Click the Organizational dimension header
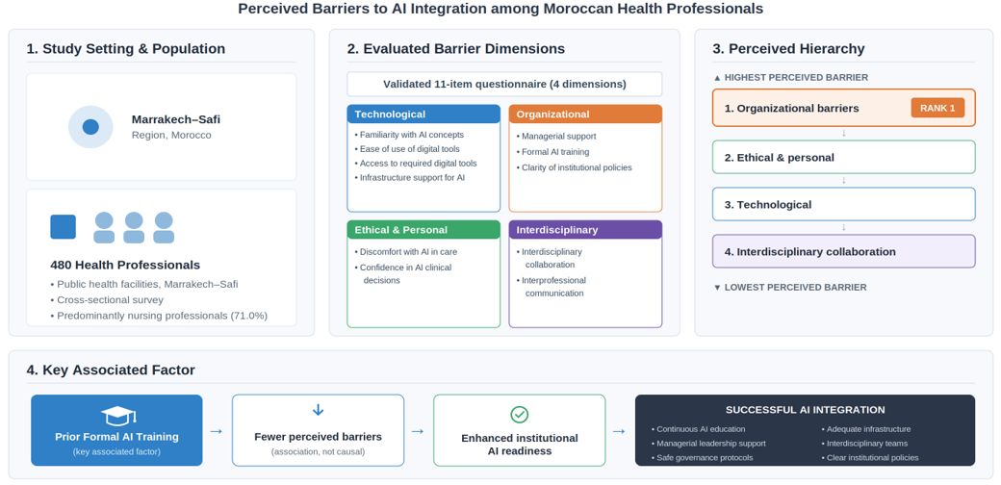The width and height of the screenshot is (1001, 485). [x=585, y=115]
